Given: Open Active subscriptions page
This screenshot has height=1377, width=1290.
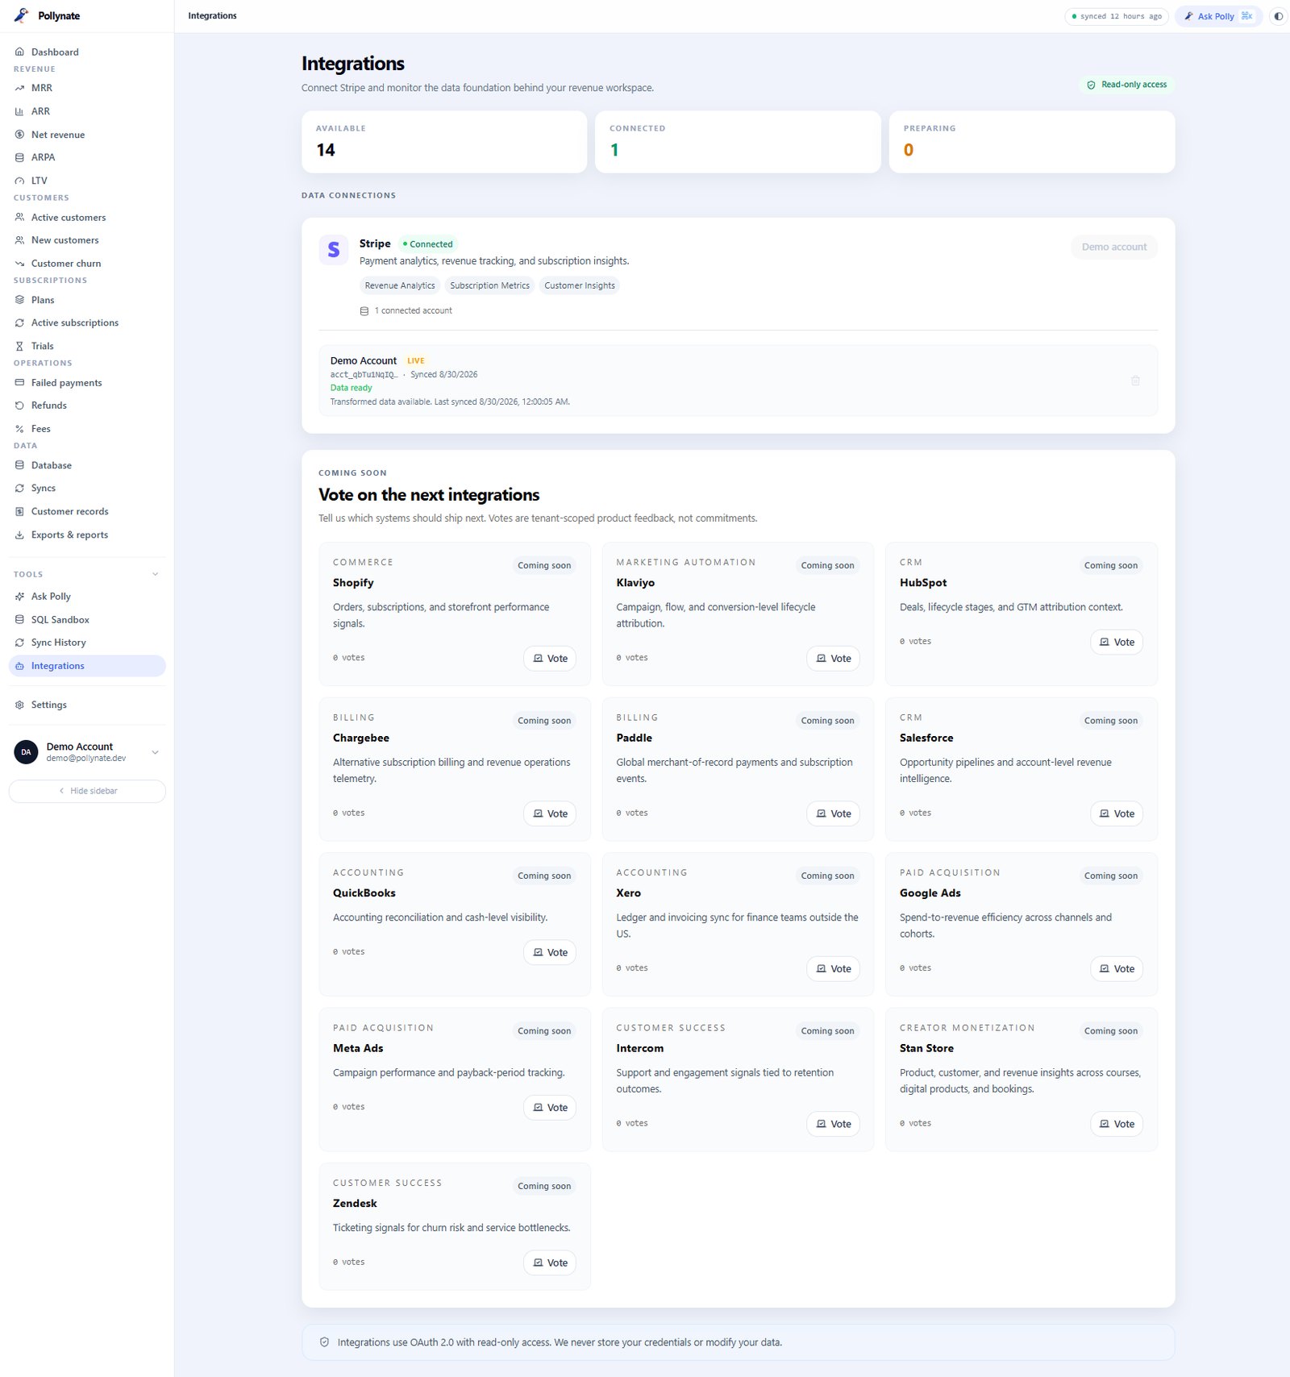Looking at the screenshot, I should (87, 322).
